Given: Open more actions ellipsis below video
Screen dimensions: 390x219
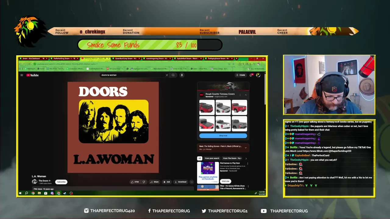Looking at the screenshot, I should coord(191,182).
